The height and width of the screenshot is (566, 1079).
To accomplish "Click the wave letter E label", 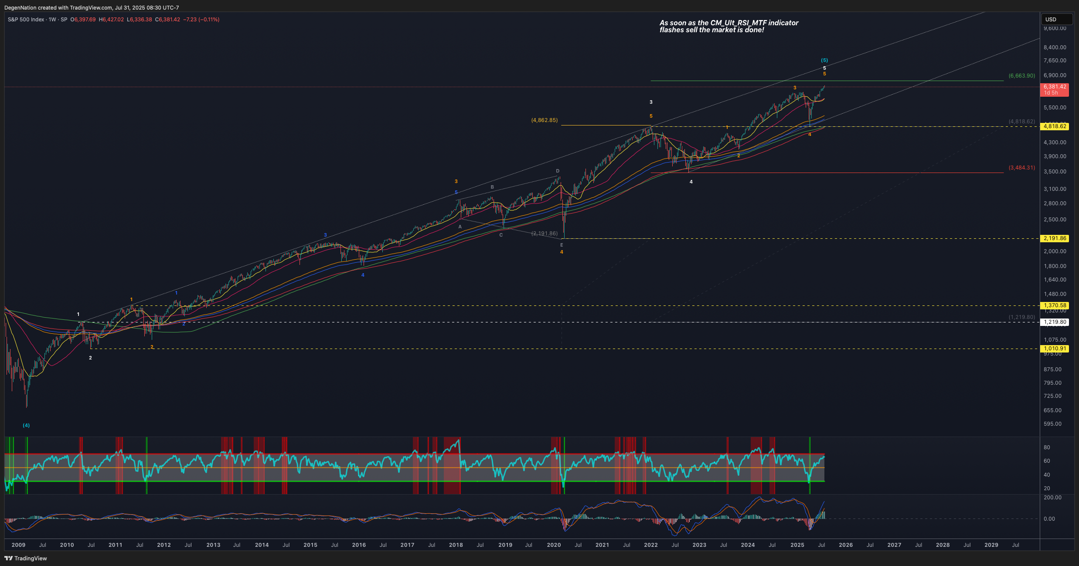I will click(562, 245).
